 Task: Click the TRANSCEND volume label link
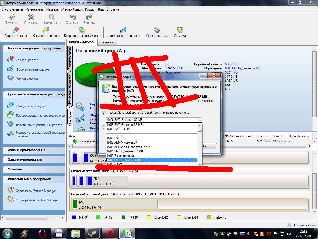tap(174, 68)
